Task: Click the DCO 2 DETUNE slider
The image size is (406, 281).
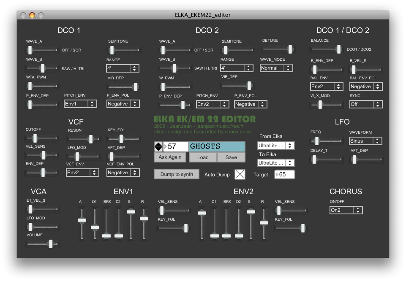Action: [x=278, y=49]
